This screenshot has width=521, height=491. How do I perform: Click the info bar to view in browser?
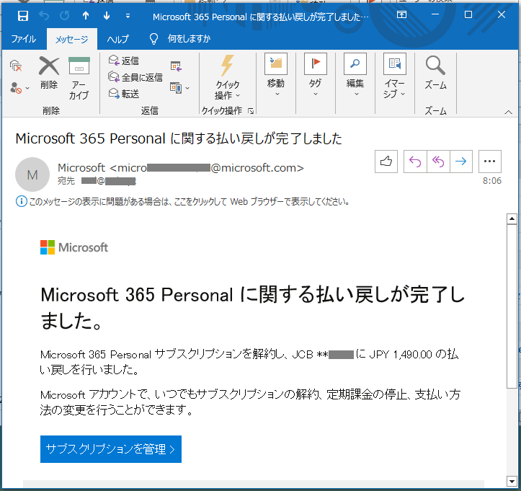point(183,201)
